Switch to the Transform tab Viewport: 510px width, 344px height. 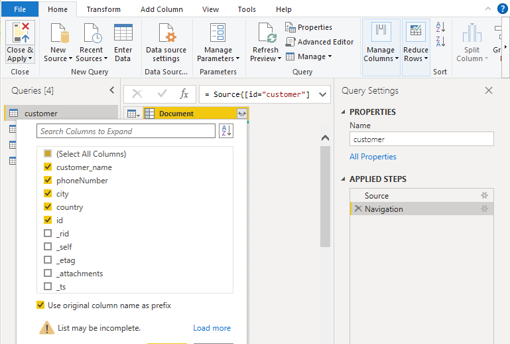[103, 9]
